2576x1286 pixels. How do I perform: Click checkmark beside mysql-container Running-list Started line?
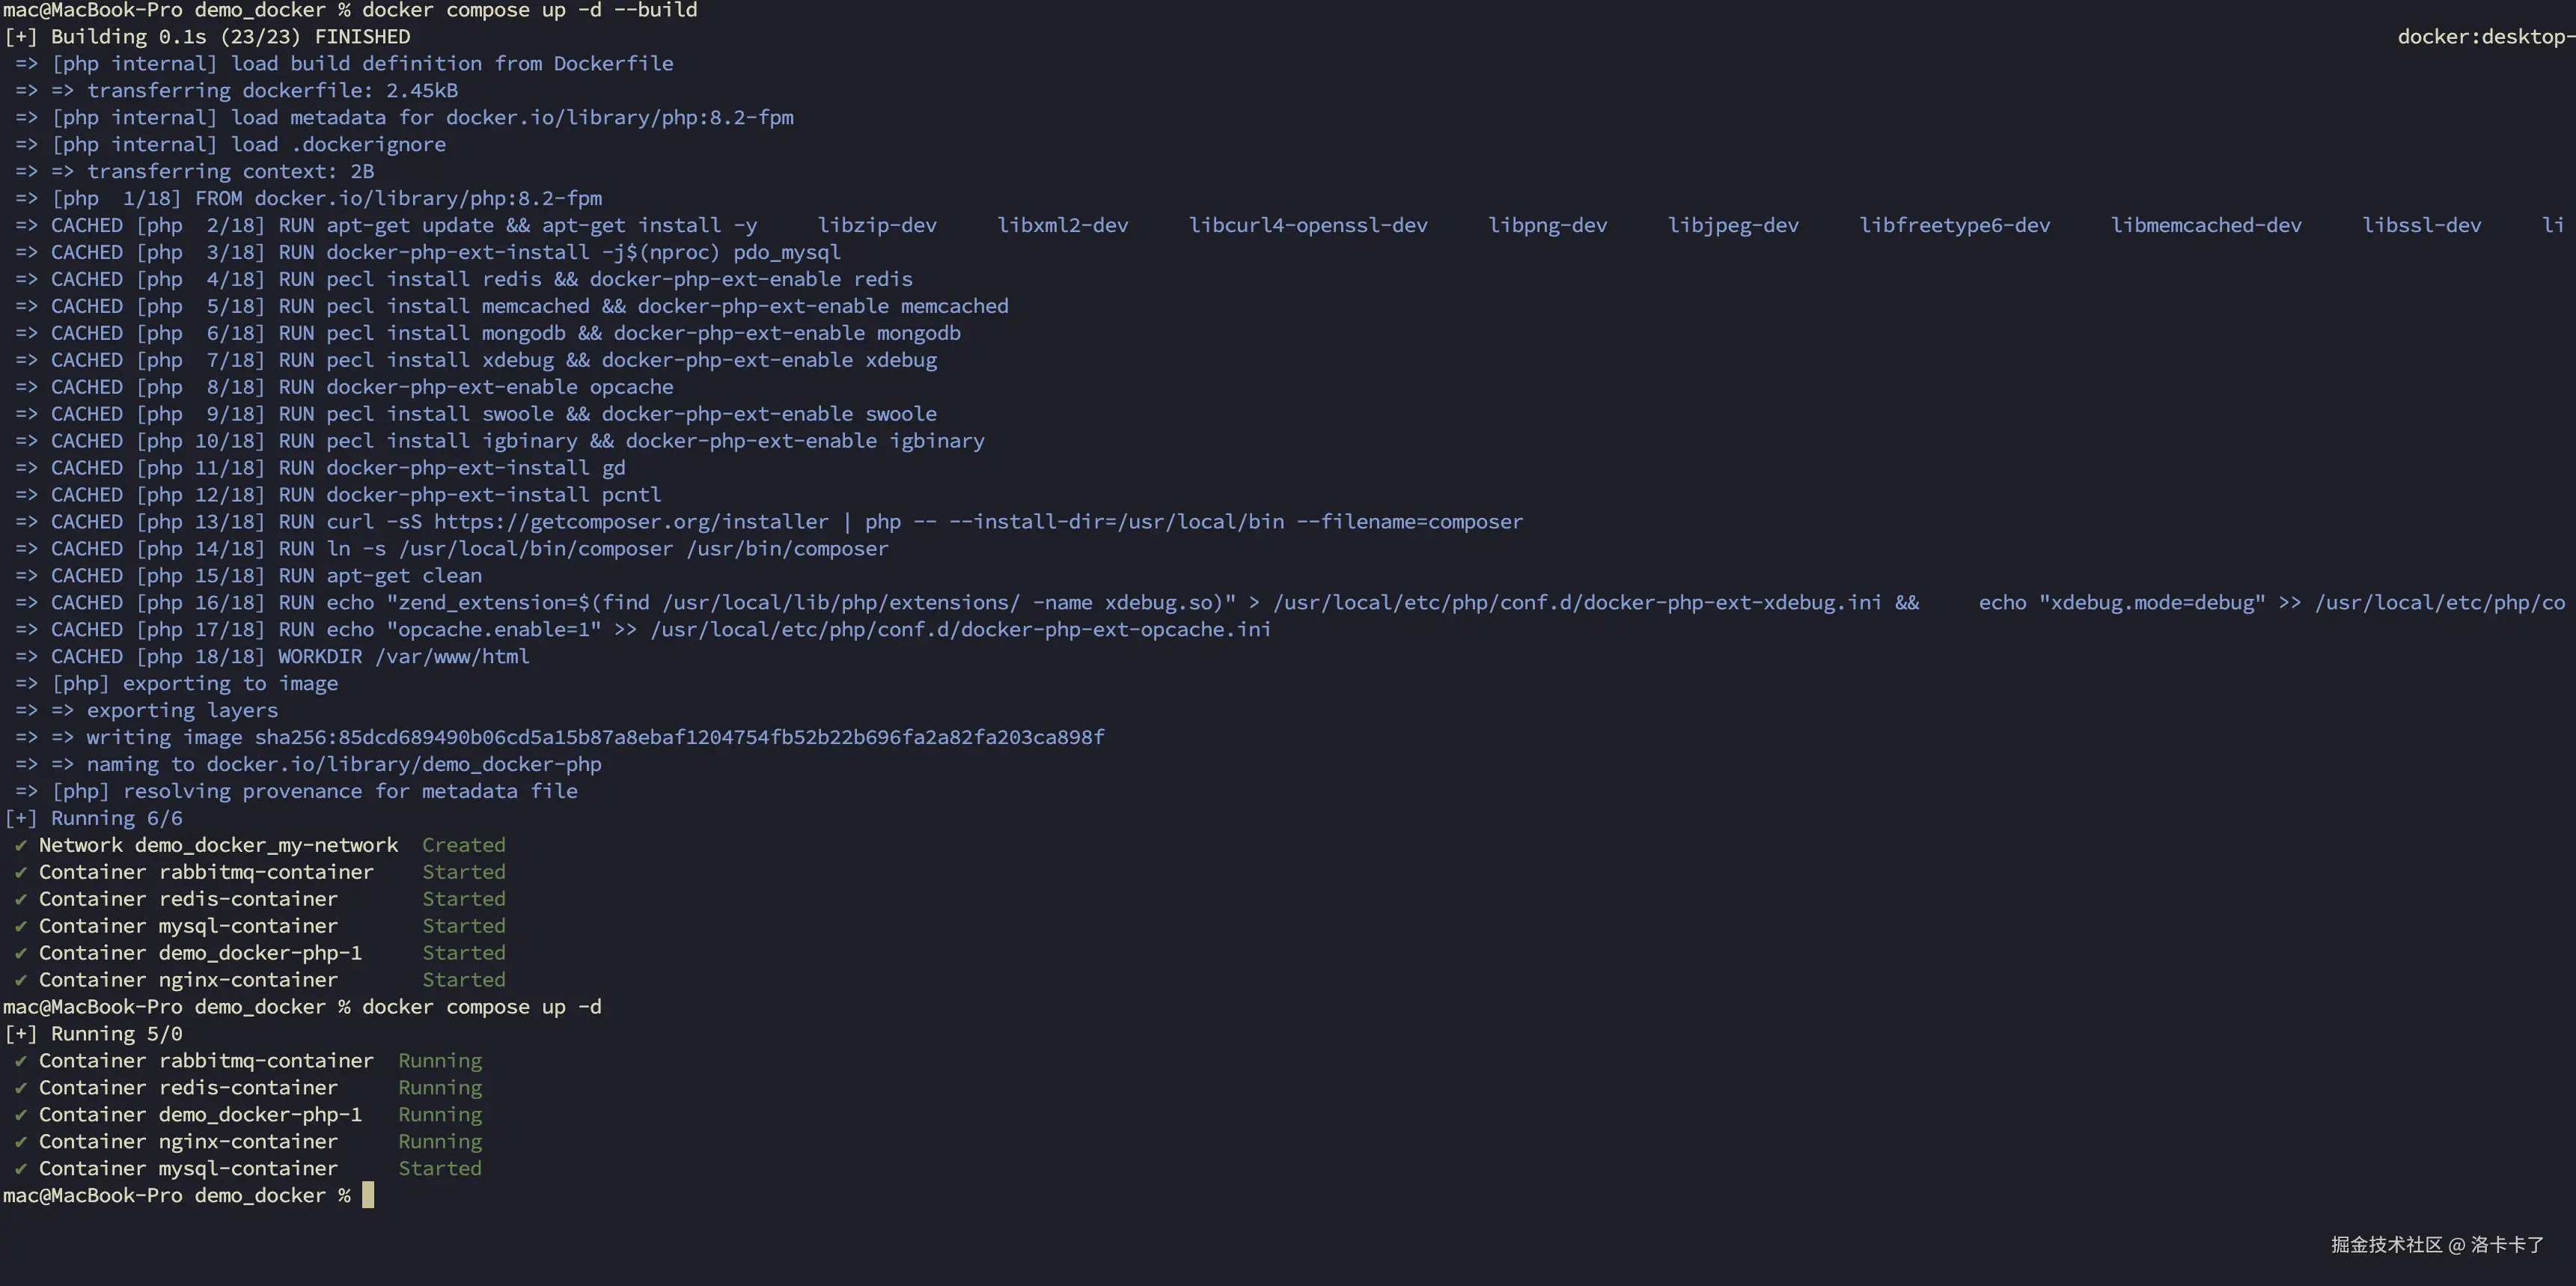point(20,1169)
